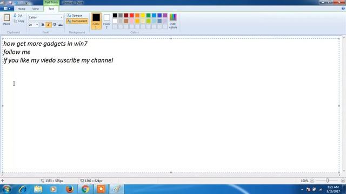Select the Text ribbon tab
This screenshot has height=194, width=346.
point(51,9)
